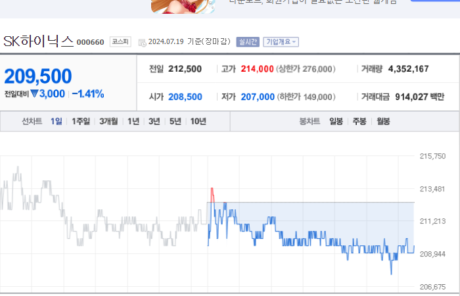Click the character ad banner image
The width and height of the screenshot is (460, 296).
(183, 7)
